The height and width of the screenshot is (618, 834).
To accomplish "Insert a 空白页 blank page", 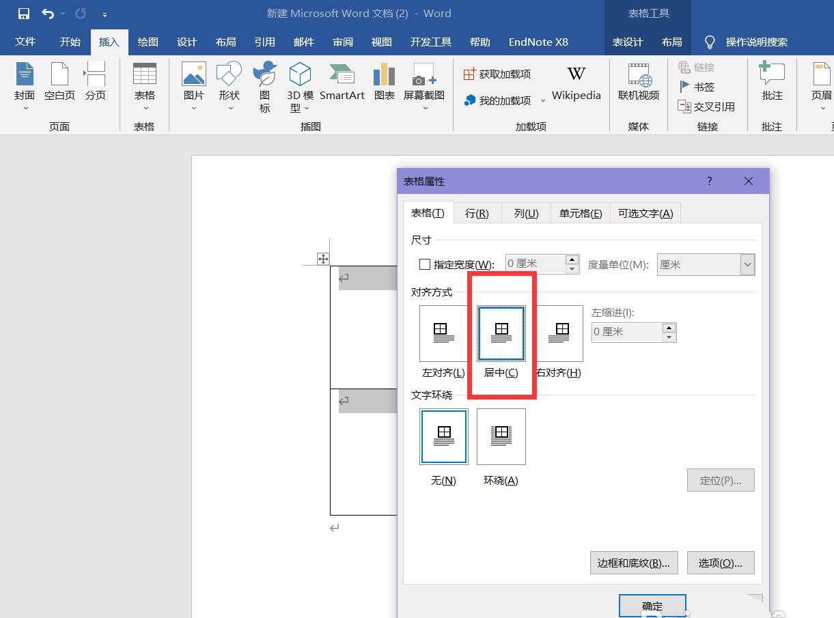I will click(59, 82).
